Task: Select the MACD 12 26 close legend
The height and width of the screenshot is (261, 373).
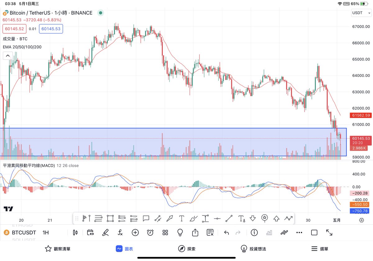Action: [x=41, y=166]
